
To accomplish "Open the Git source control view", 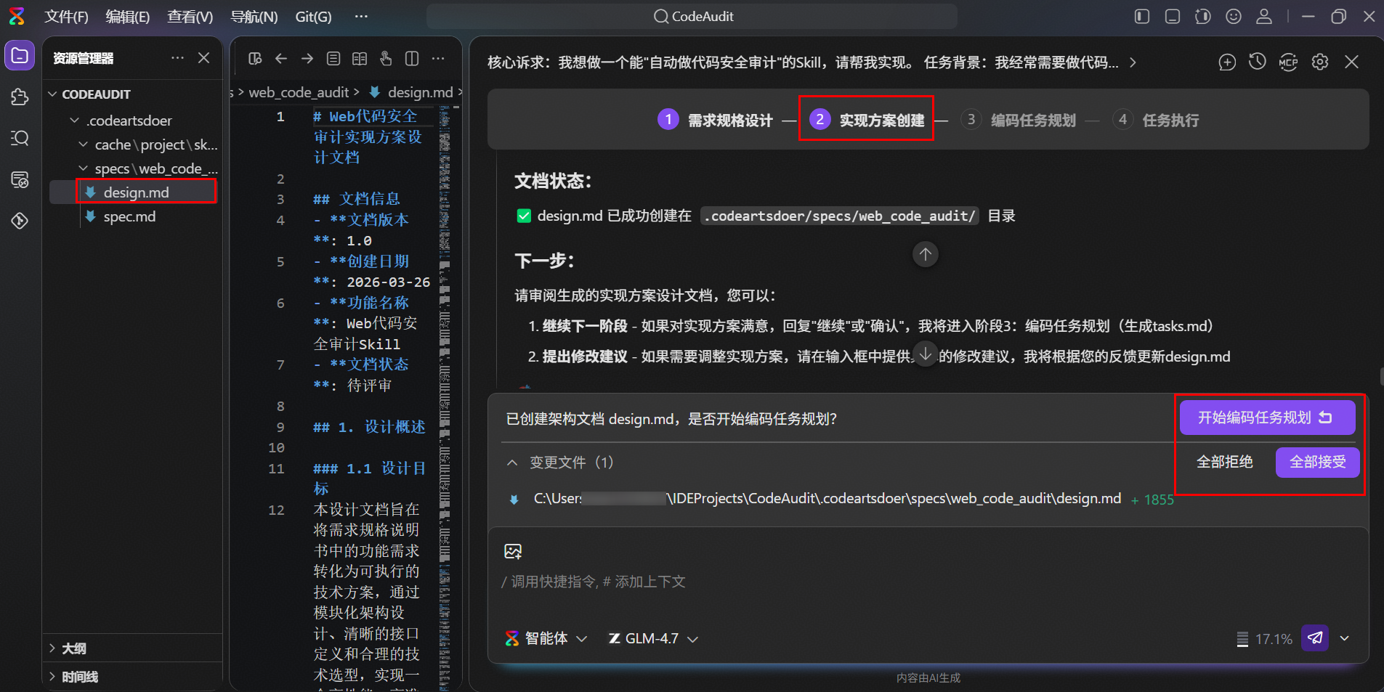I will pyautogui.click(x=20, y=221).
